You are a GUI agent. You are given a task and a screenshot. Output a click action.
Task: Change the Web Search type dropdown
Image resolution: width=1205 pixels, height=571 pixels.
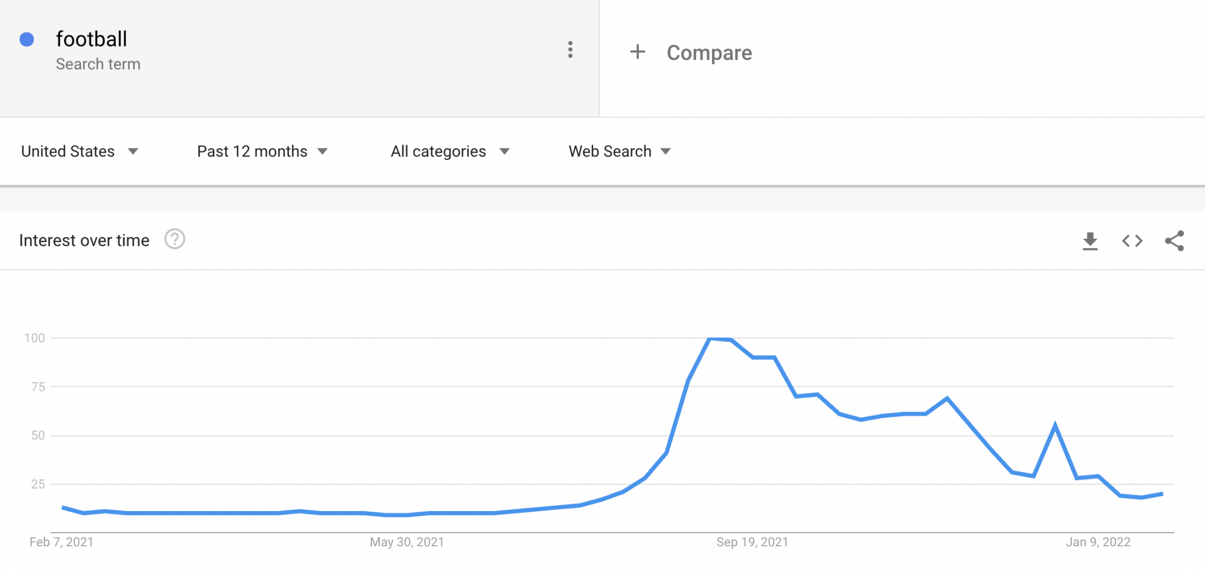(619, 152)
